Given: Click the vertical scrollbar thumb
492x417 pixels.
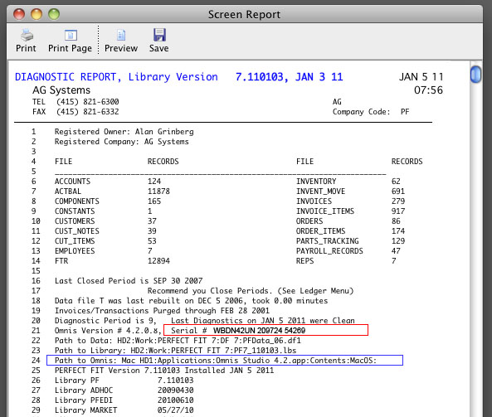Looking at the screenshot, I should (x=475, y=75).
